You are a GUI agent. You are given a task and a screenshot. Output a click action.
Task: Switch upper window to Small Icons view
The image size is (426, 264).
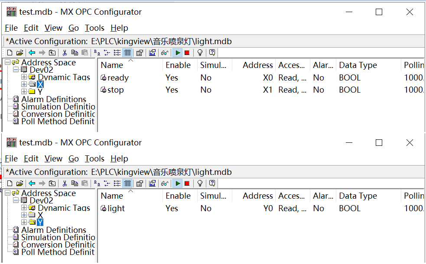coord(107,53)
